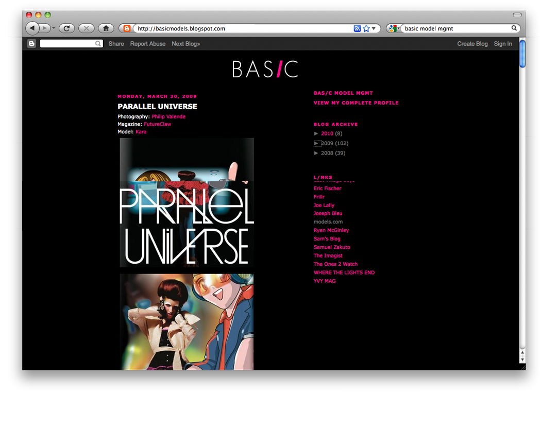This screenshot has width=541, height=445.
Task: Open the models.com link
Action: tap(328, 222)
